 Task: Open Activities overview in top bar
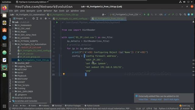tap(7, 2)
